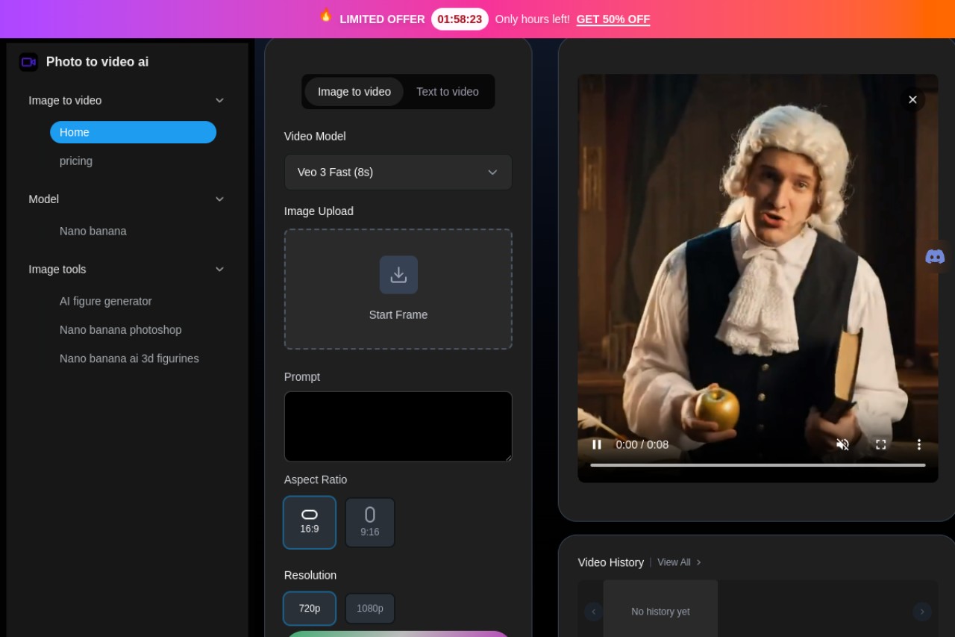Choose 720p resolution
Image resolution: width=955 pixels, height=637 pixels.
click(x=310, y=609)
